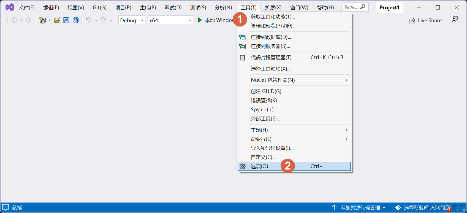The image size is (467, 213).
Task: Click the options gear icon
Action: coord(242,166)
